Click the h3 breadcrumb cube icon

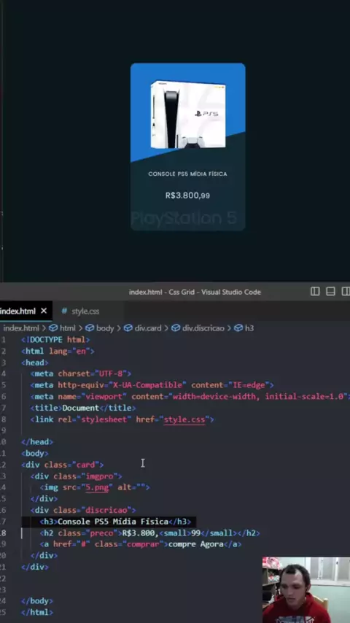pyautogui.click(x=238, y=328)
